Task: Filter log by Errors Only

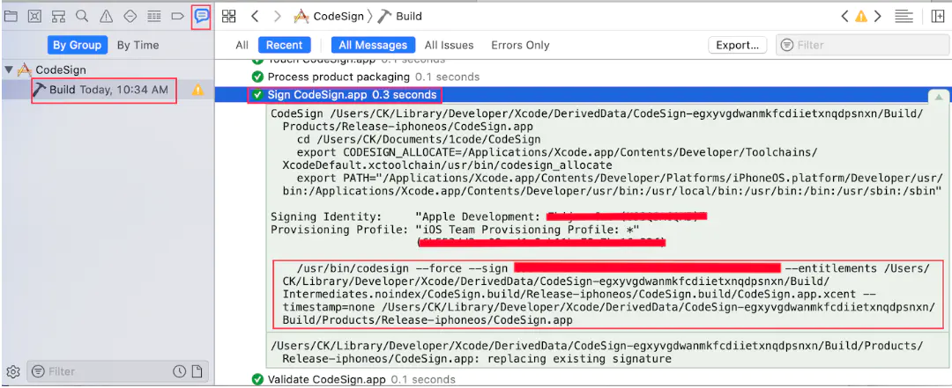Action: pos(520,45)
